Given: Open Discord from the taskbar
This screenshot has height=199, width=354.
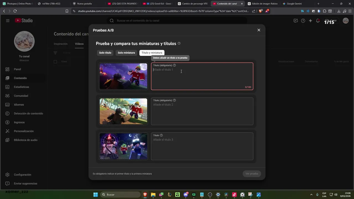Looking at the screenshot, I should point(186,195).
